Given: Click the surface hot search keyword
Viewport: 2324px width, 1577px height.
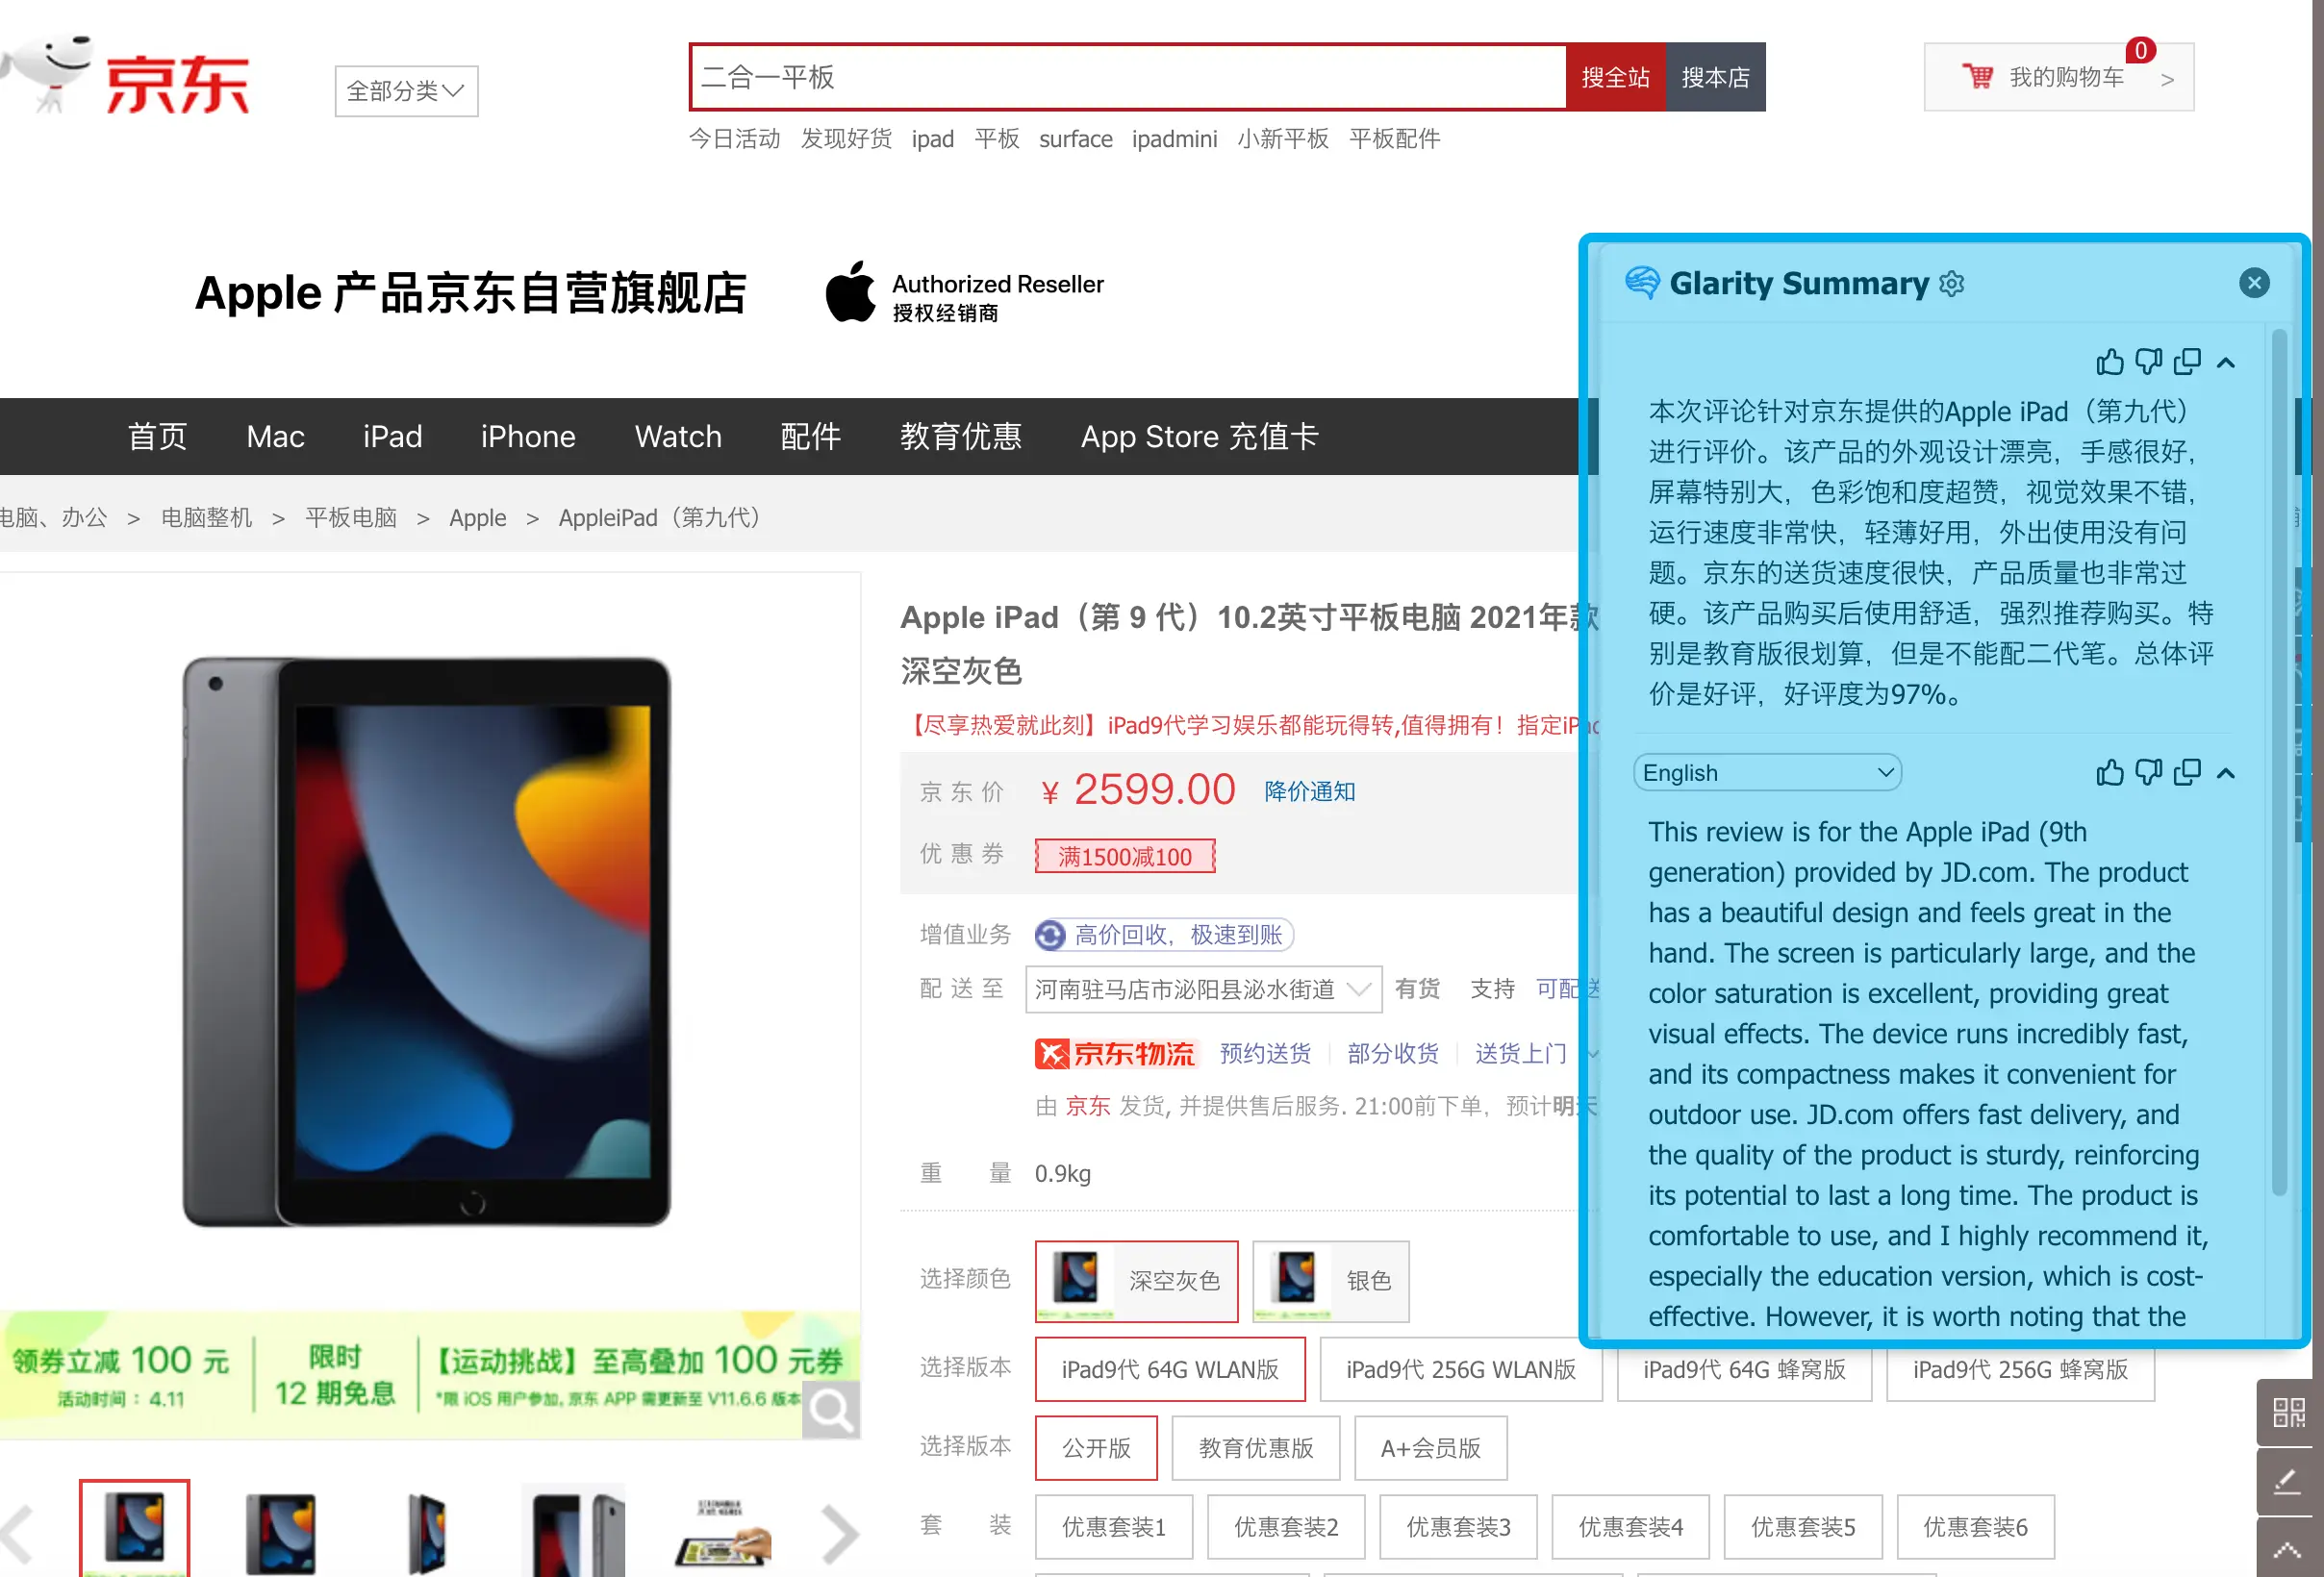Looking at the screenshot, I should tap(1075, 138).
